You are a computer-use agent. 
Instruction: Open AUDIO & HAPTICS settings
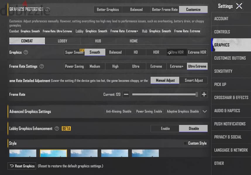(x=231, y=111)
